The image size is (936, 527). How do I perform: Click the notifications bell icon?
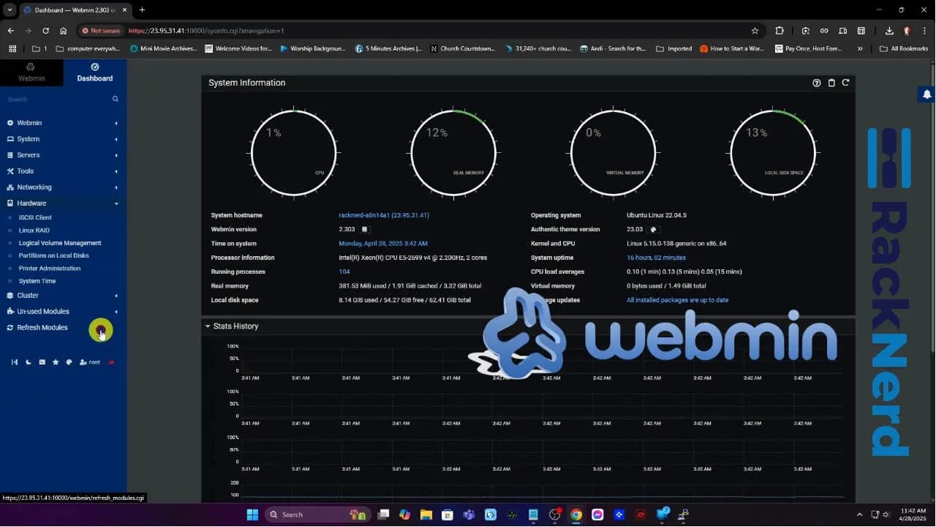926,94
